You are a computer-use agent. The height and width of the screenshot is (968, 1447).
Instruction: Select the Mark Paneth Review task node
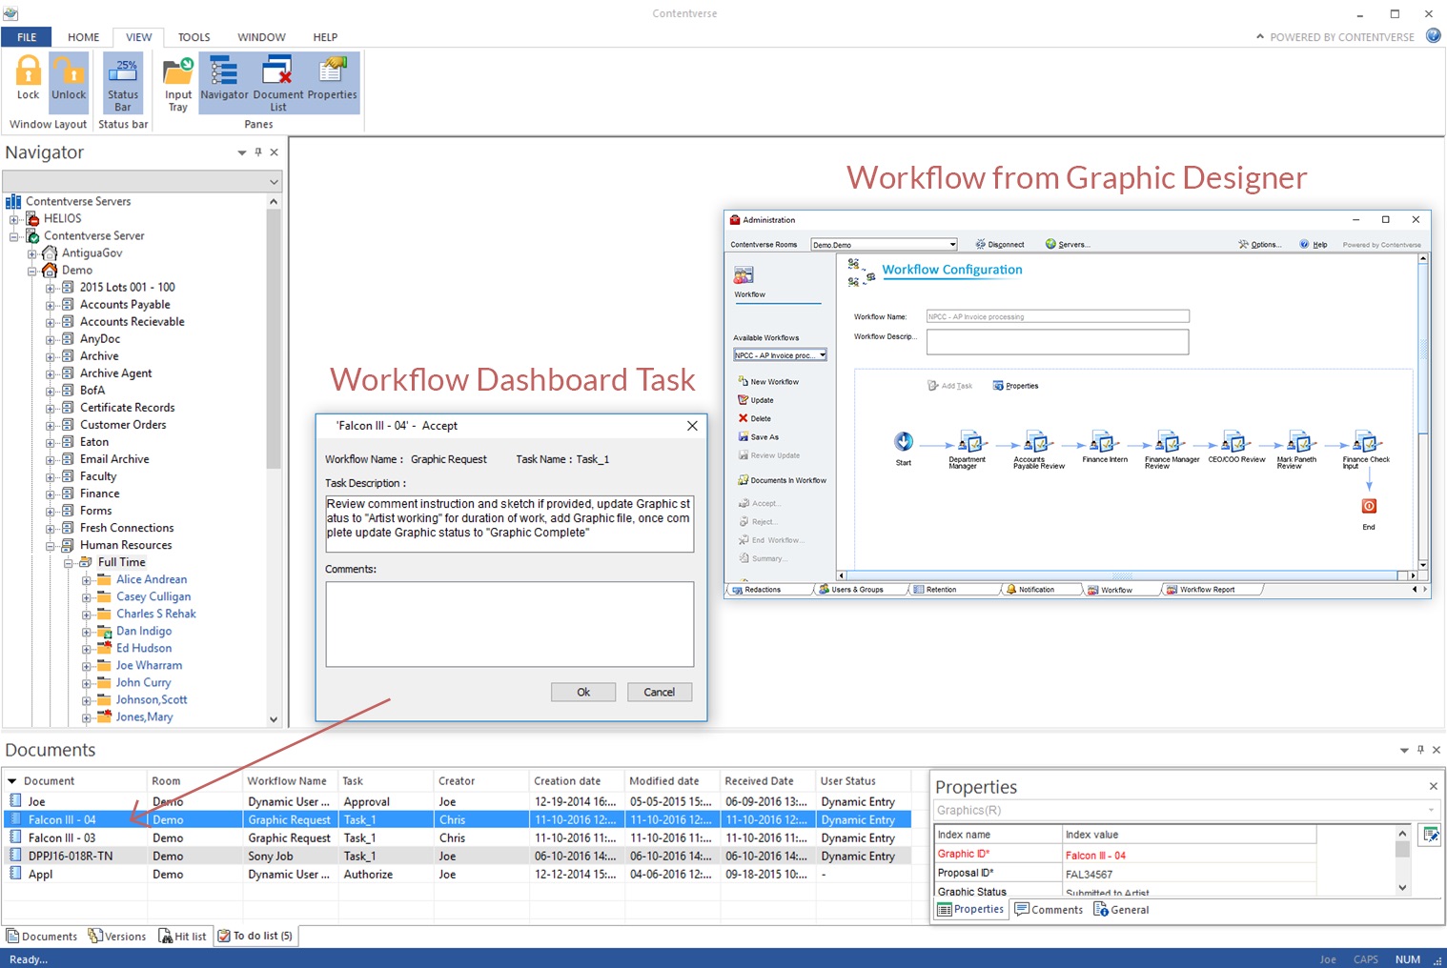click(x=1300, y=443)
